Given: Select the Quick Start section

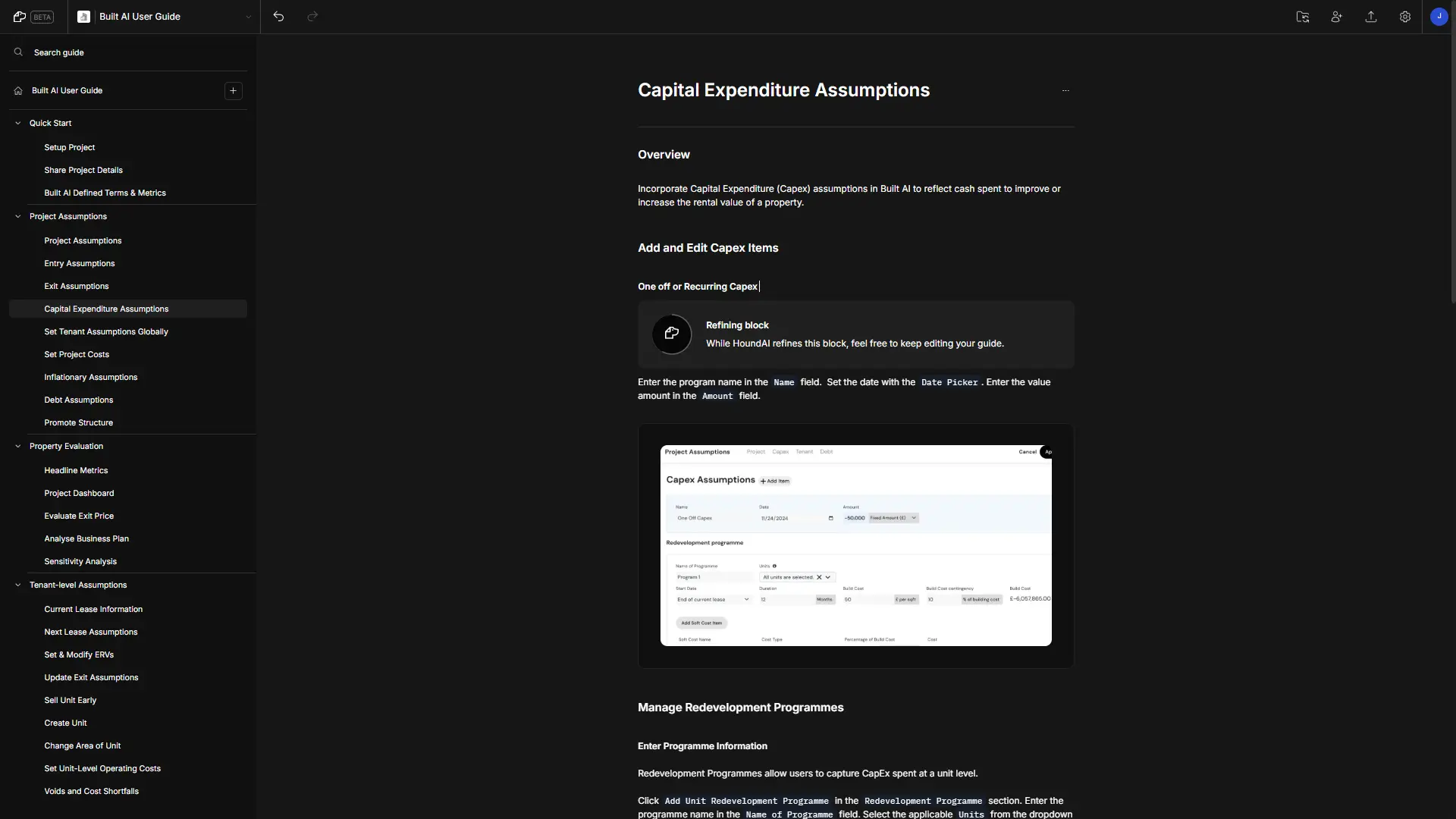Looking at the screenshot, I should point(50,123).
